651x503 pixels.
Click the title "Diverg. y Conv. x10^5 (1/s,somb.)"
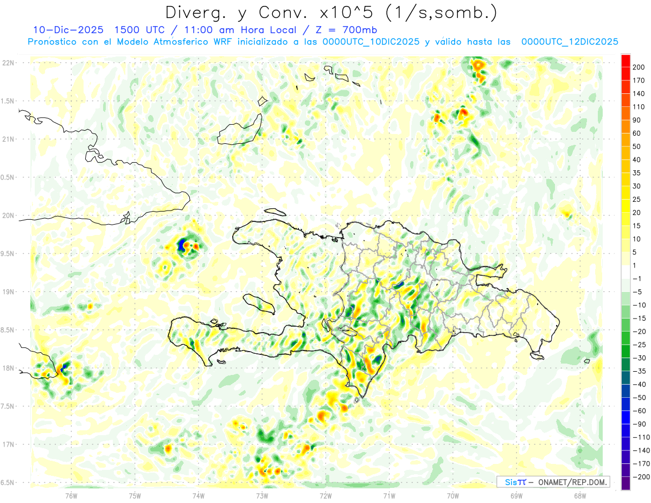point(330,12)
